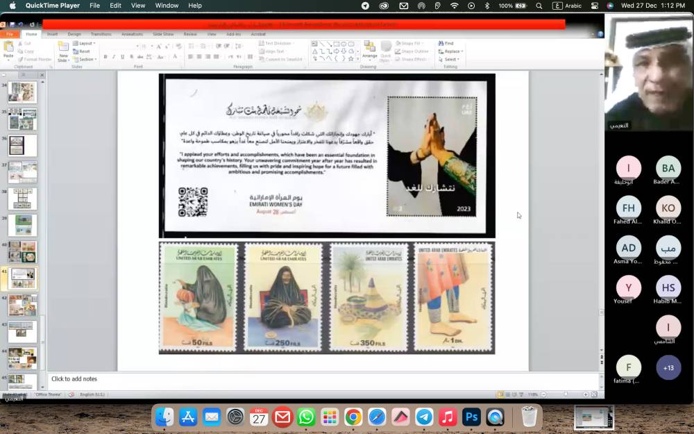Toggle Underline formatting in Font group

point(122,57)
